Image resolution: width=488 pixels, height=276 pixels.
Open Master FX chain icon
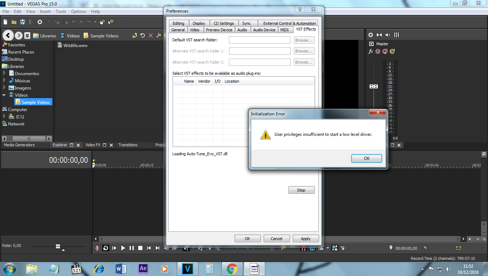pyautogui.click(x=371, y=51)
